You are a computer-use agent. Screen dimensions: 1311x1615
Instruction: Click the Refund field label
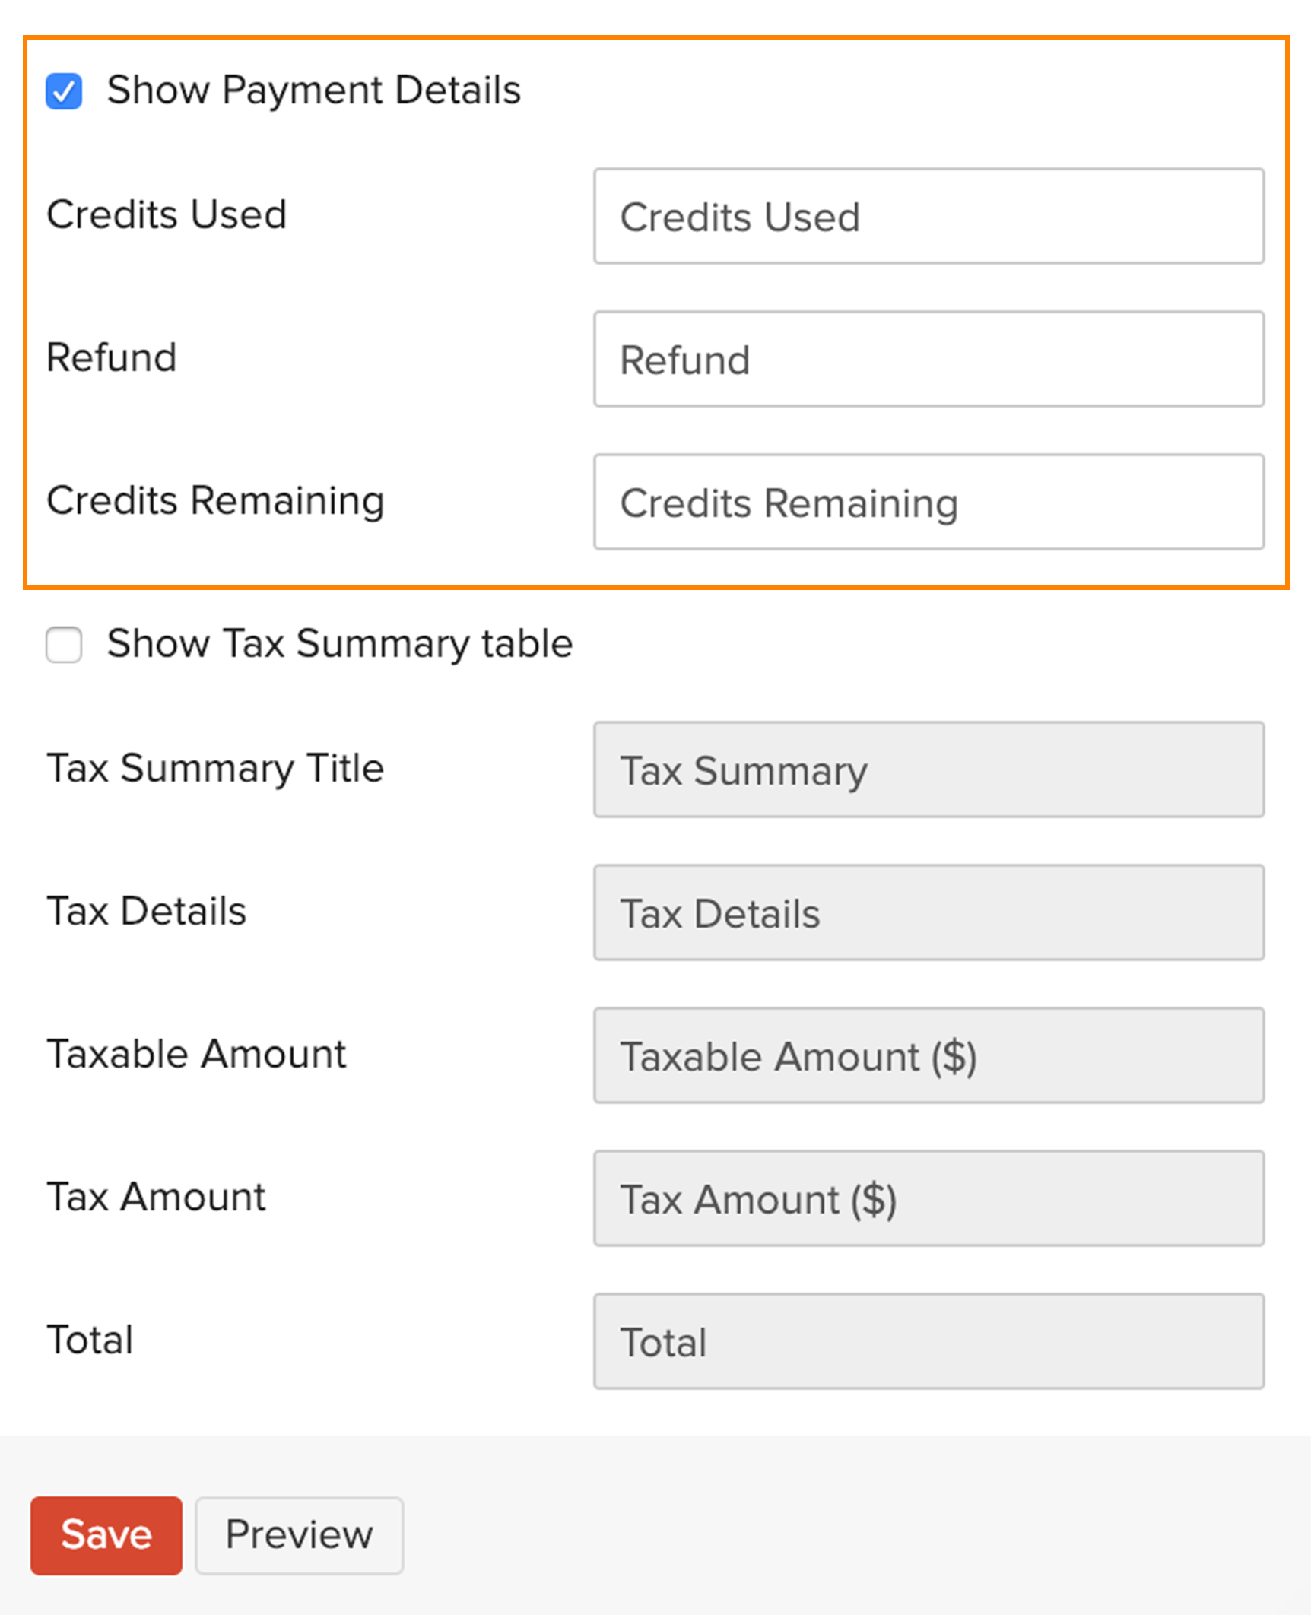(x=111, y=357)
